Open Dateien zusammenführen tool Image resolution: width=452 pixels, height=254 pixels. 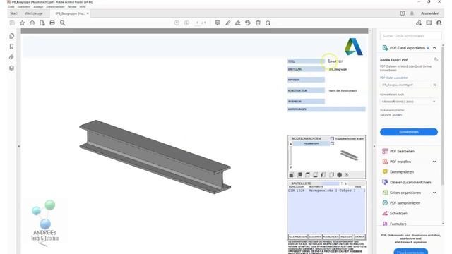[x=410, y=182]
